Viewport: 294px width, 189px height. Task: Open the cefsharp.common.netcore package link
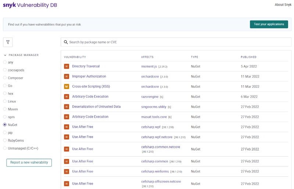[x=161, y=147]
